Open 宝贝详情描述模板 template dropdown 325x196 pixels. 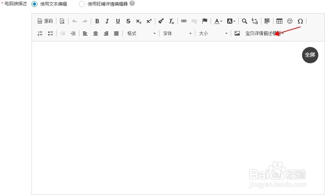point(265,34)
